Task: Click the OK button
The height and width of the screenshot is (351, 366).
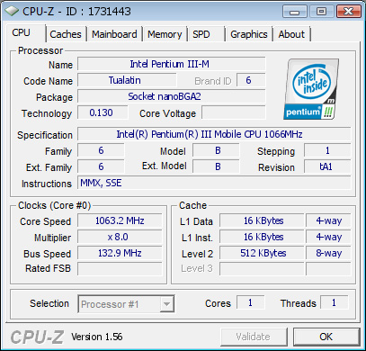Action: point(326,337)
